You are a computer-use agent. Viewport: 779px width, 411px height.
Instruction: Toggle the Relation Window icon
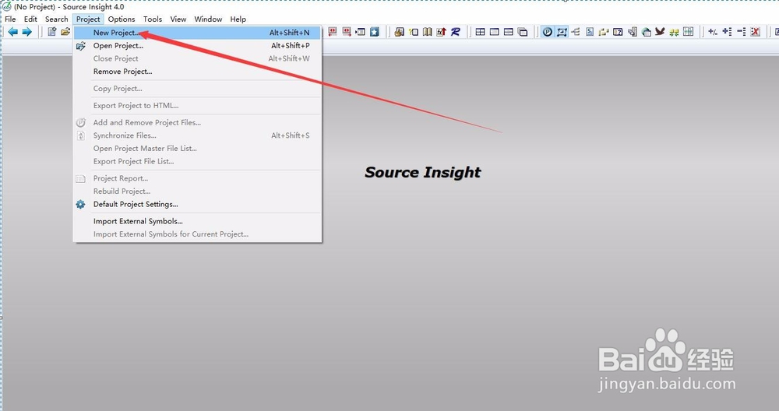pos(562,32)
